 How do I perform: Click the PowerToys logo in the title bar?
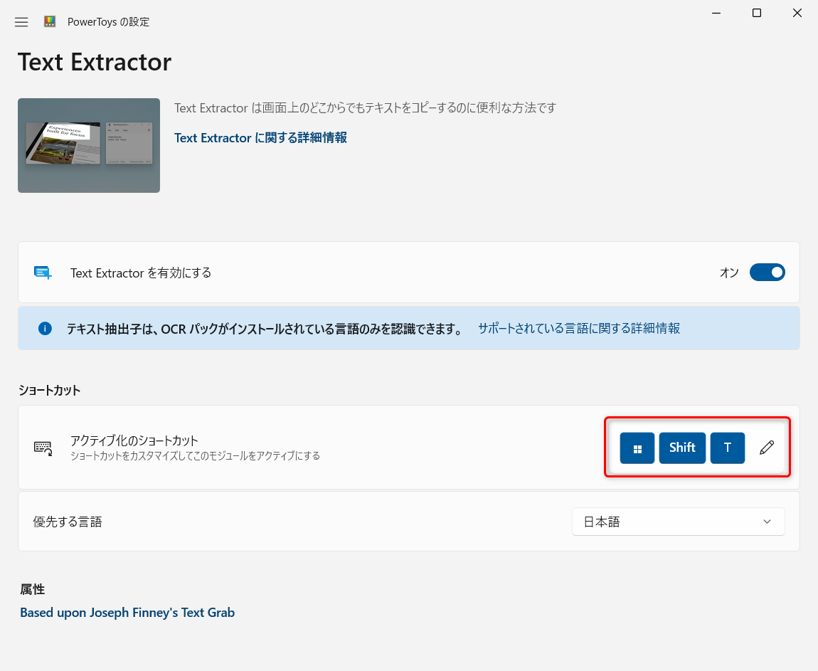[50, 21]
